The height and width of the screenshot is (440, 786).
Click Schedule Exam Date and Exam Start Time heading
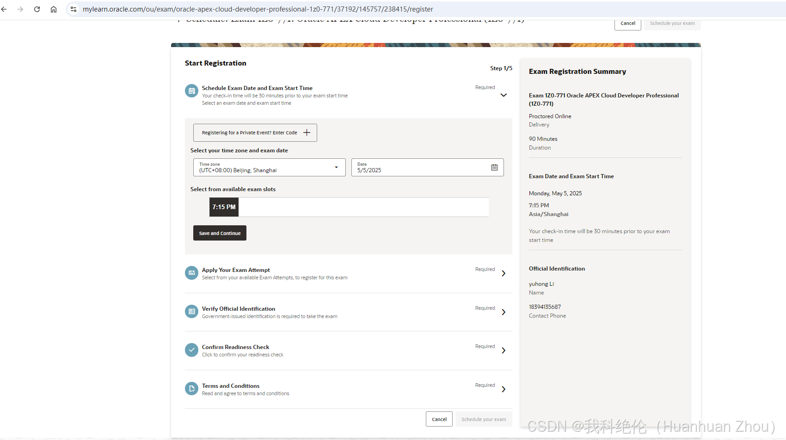pos(257,88)
